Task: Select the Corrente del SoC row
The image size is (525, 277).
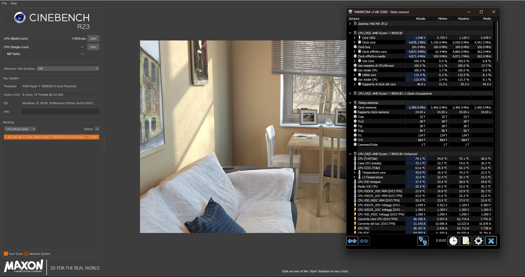Action: (x=420, y=224)
